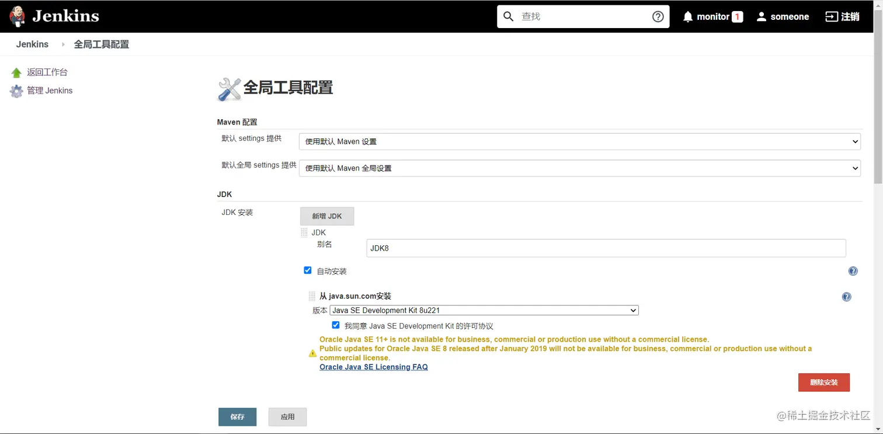Open the Oracle Java SE Licensing FAQ link
This screenshot has width=883, height=434.
click(374, 367)
